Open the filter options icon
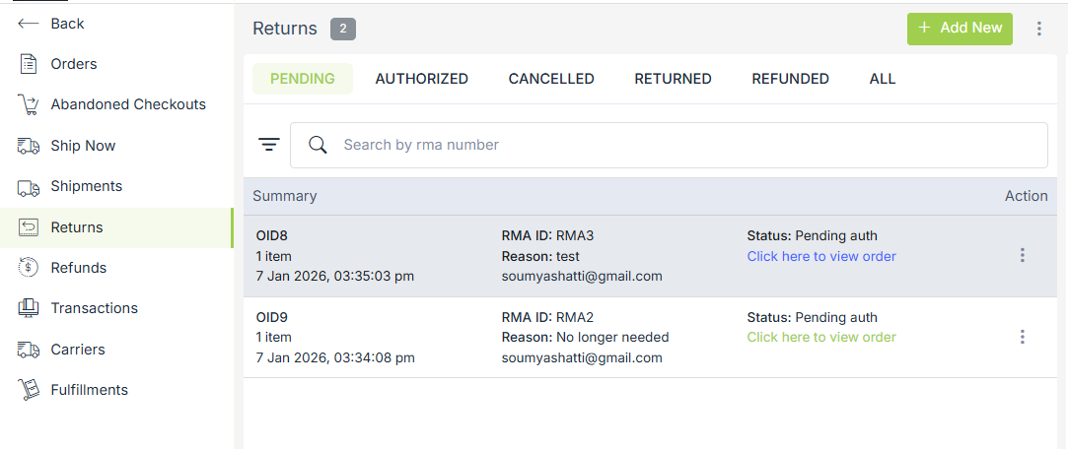The width and height of the screenshot is (1068, 449). tap(269, 145)
